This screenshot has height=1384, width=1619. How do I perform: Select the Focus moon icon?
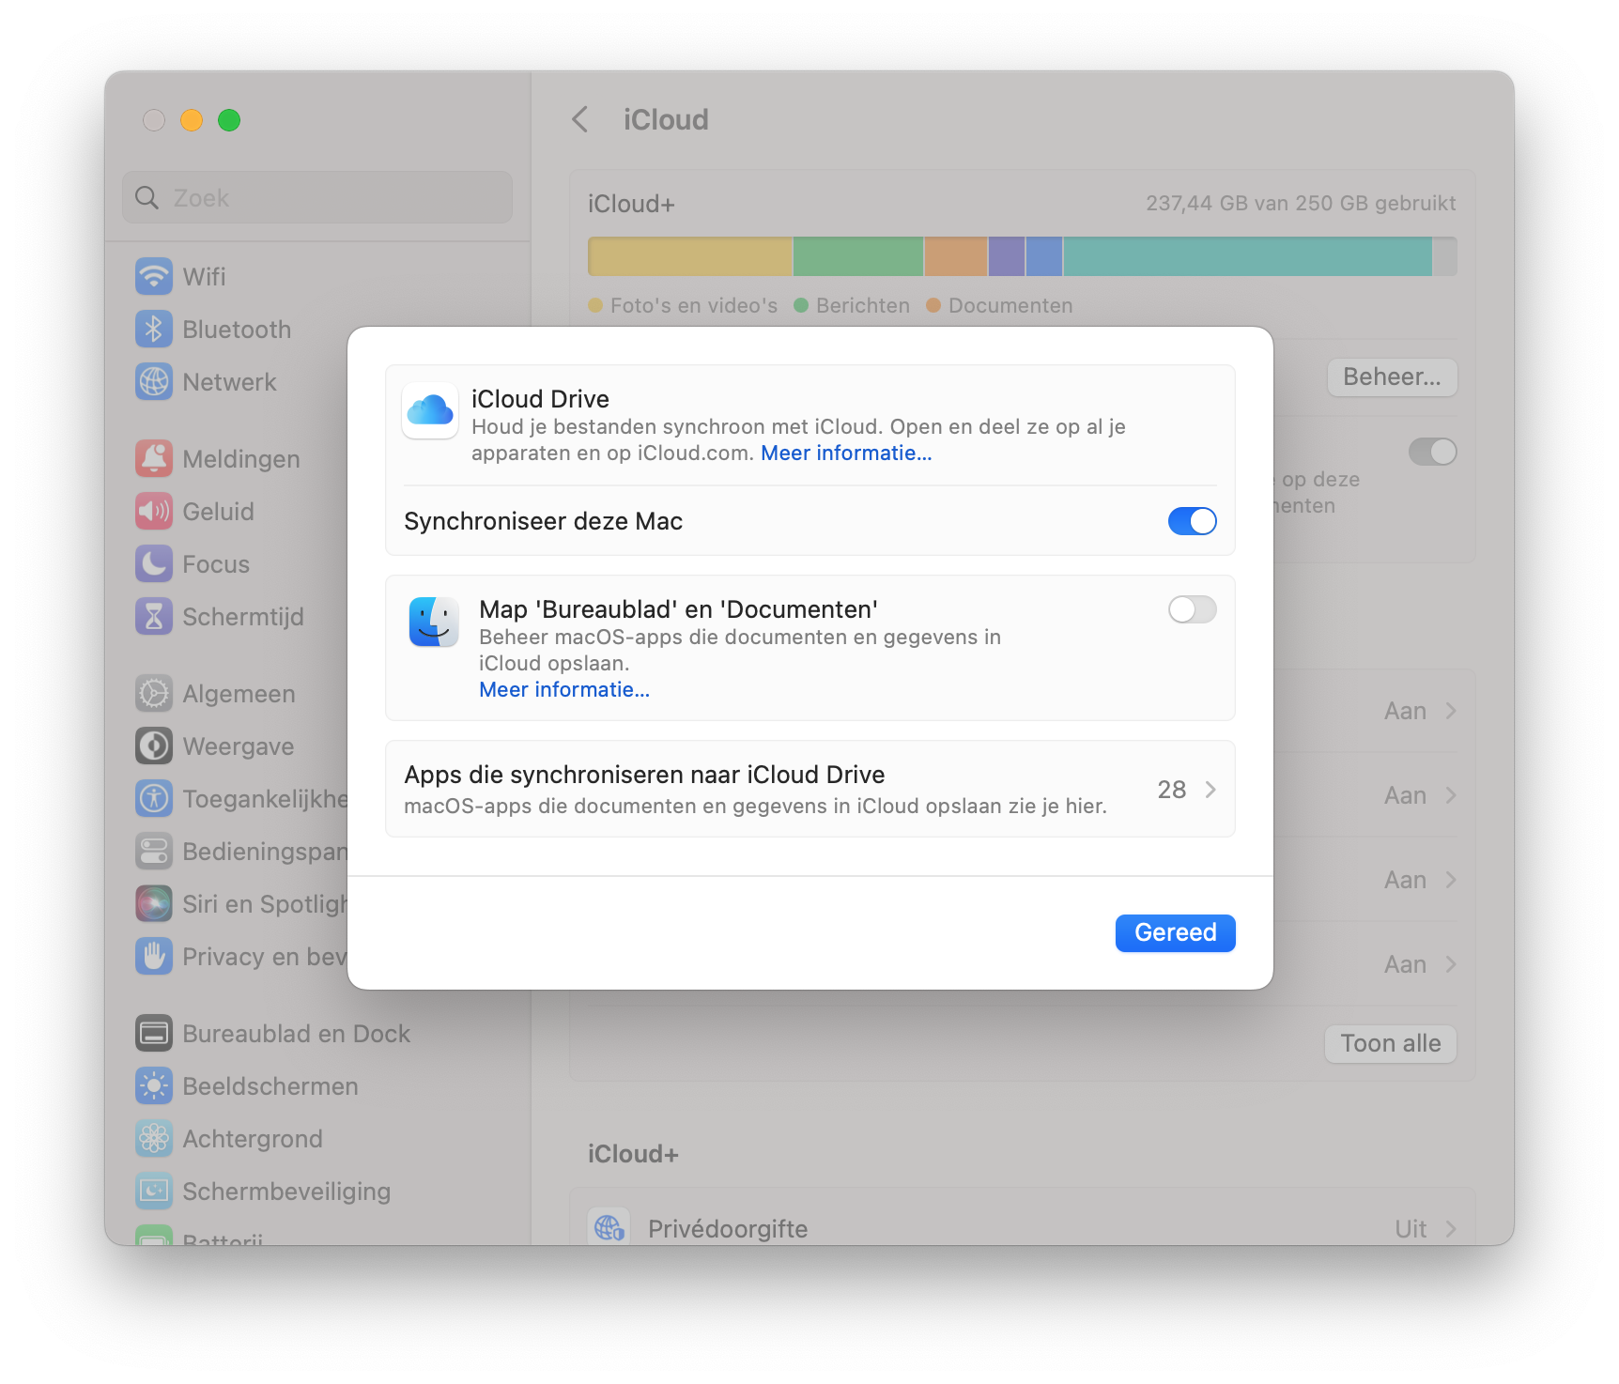[154, 563]
